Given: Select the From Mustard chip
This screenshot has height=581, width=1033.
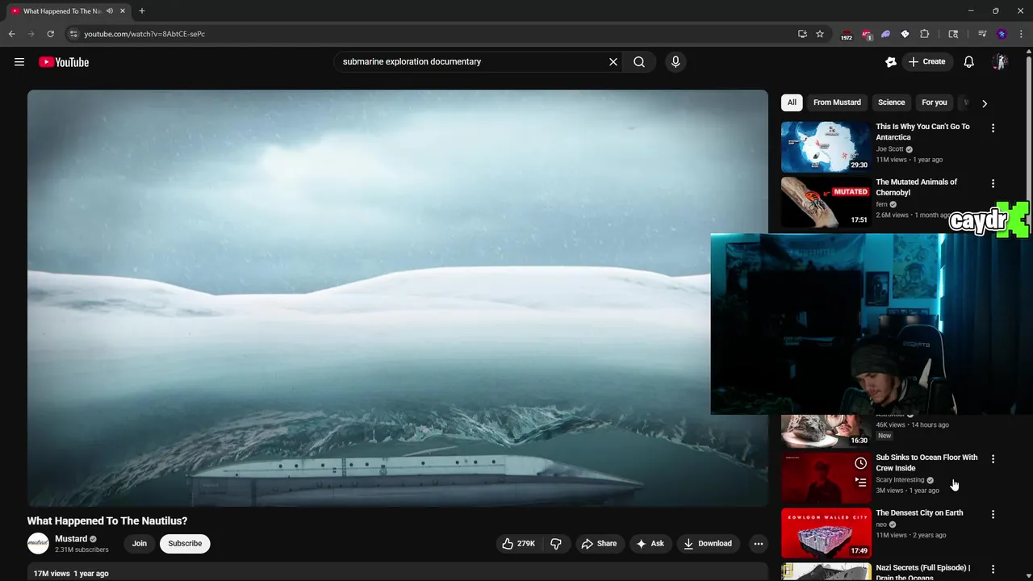Looking at the screenshot, I should [x=837, y=102].
